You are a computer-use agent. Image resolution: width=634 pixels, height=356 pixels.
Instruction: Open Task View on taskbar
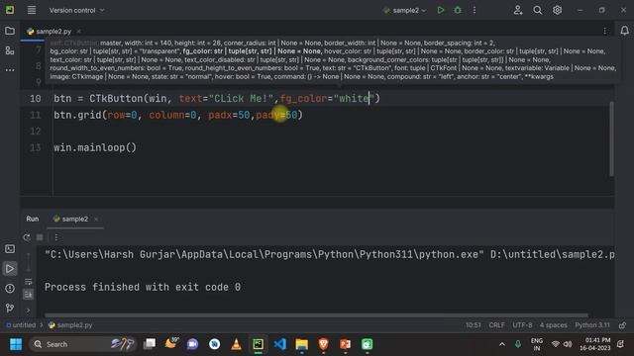pos(150,344)
